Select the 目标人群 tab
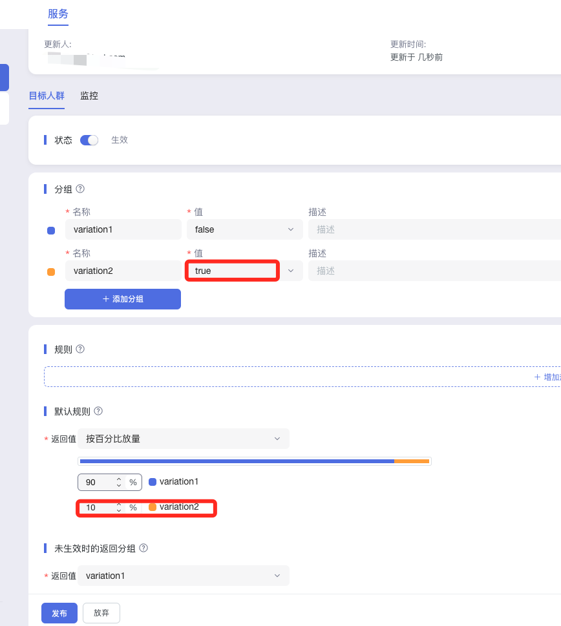 point(47,96)
